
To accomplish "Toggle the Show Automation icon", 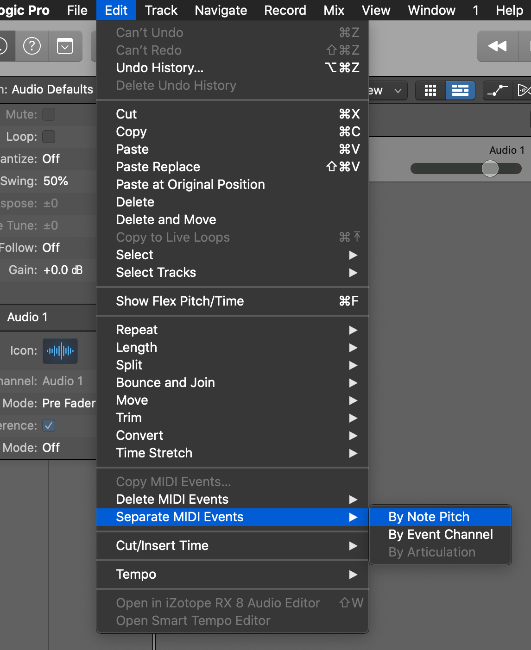I will [x=497, y=90].
